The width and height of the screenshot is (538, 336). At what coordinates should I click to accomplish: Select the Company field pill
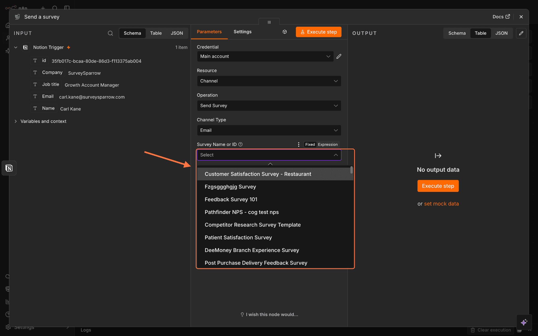point(48,72)
